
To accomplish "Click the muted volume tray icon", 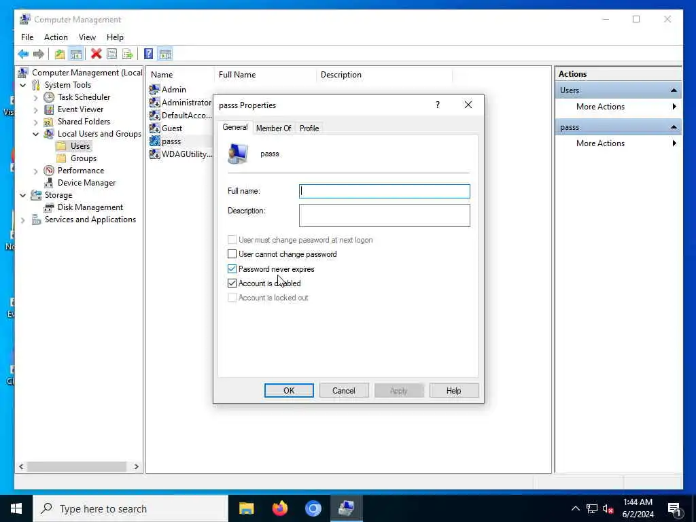I will (x=608, y=509).
